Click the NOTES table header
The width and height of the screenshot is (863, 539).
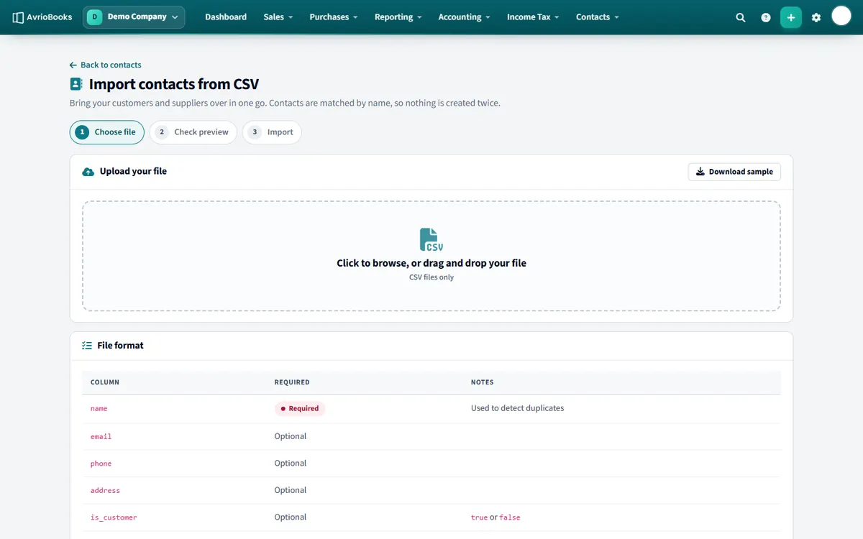(x=483, y=382)
